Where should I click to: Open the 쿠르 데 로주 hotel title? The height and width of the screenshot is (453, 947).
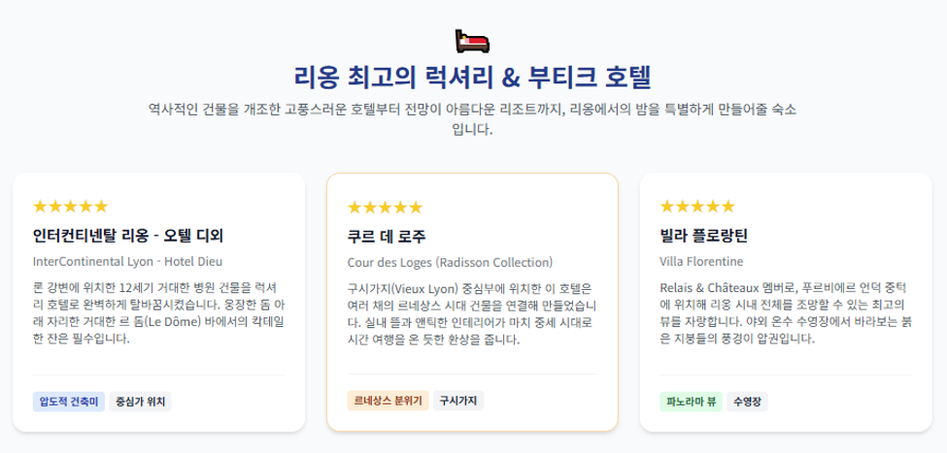[387, 237]
